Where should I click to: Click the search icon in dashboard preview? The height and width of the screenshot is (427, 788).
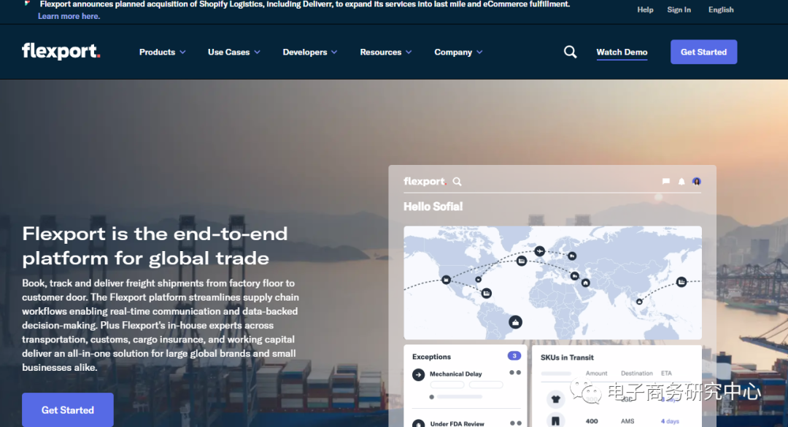coord(457,182)
